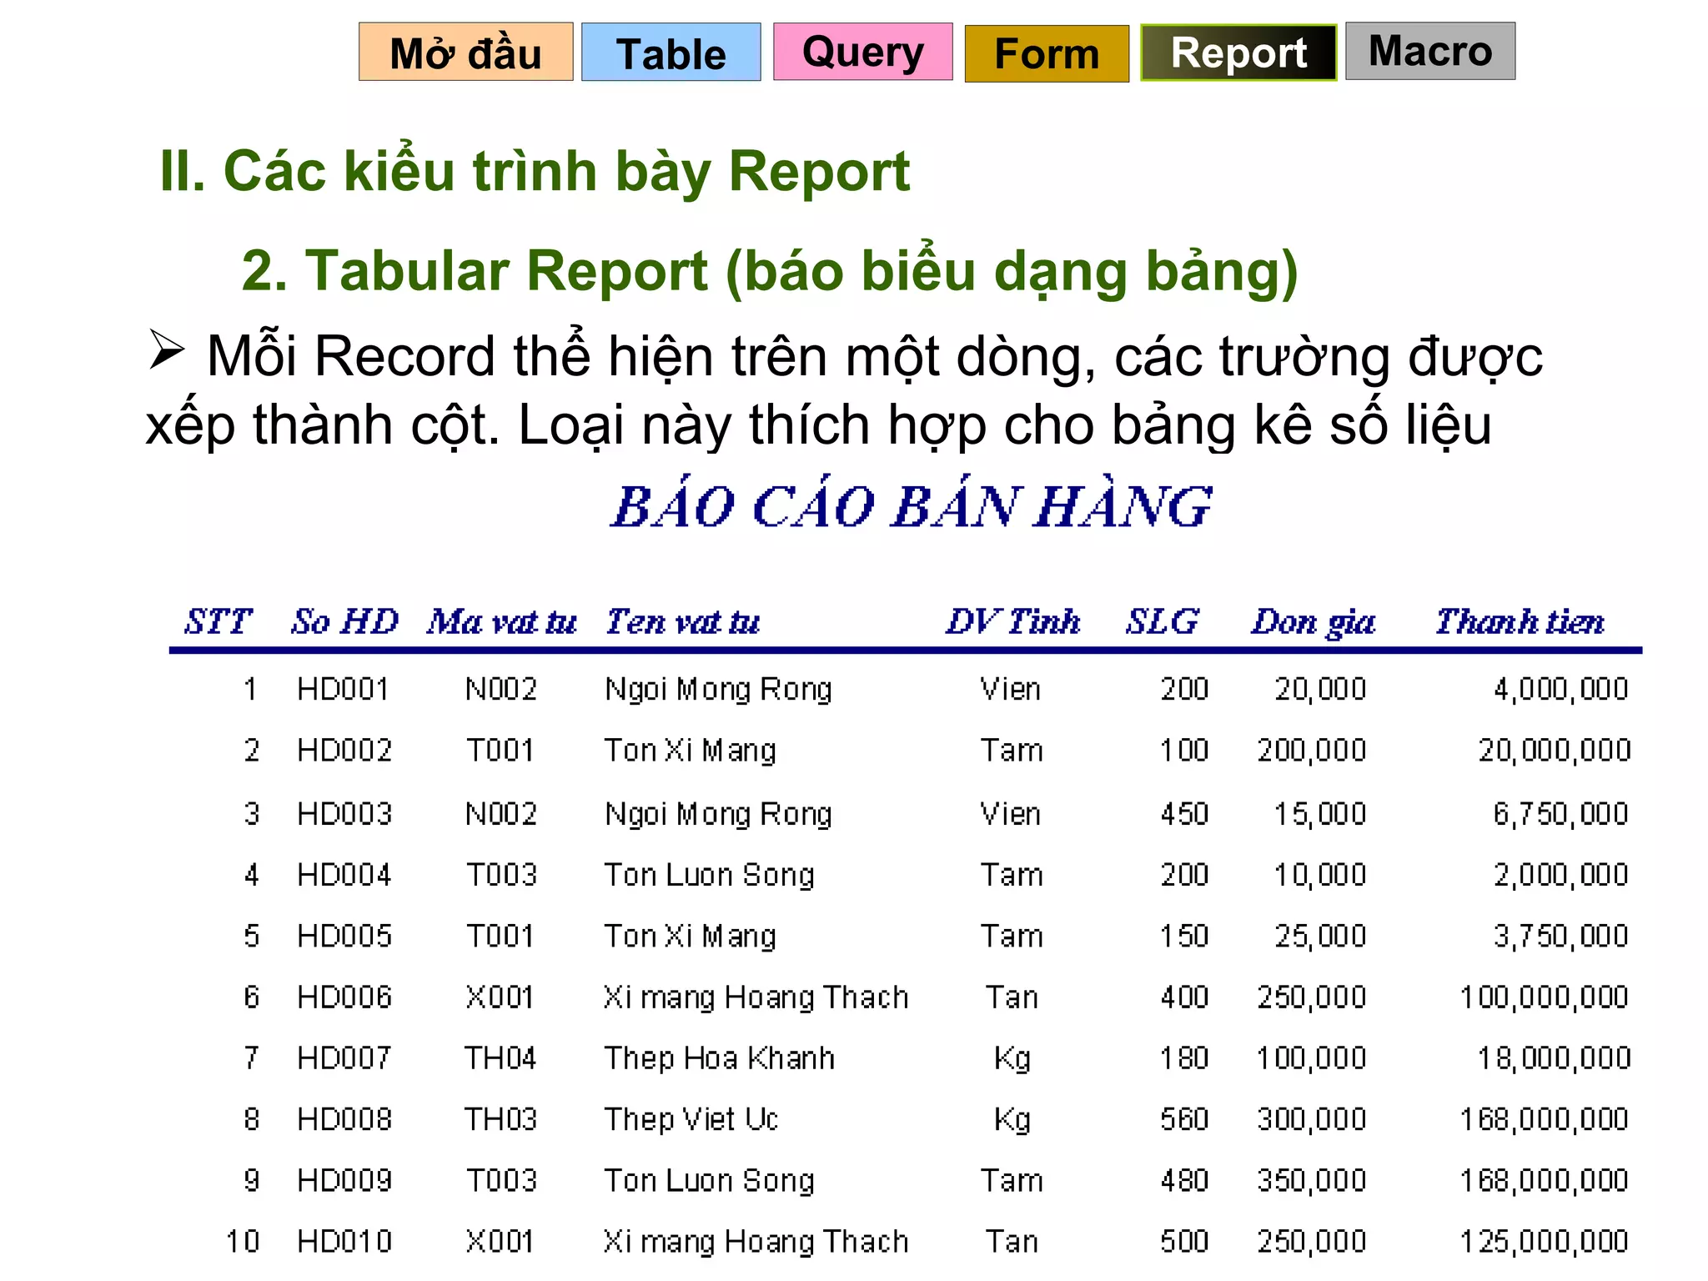Click unit price 350,000
This screenshot has width=1708, height=1281.
click(1312, 1182)
